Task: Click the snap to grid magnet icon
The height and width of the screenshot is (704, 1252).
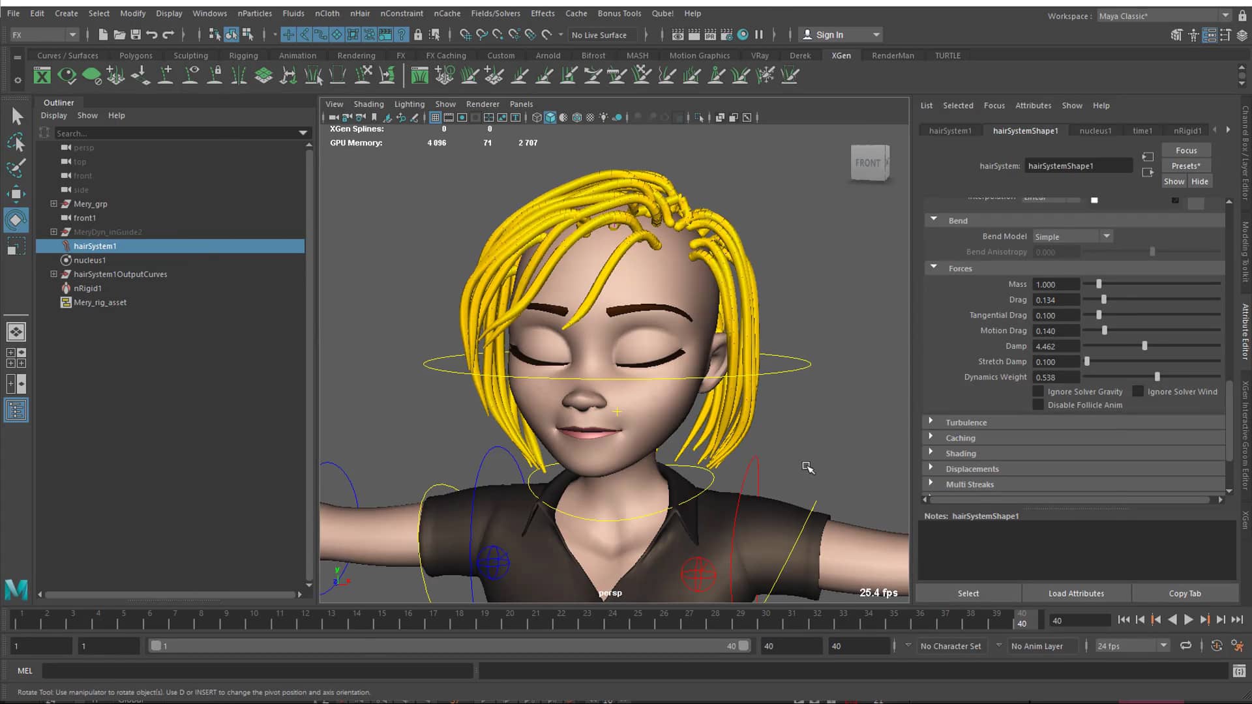Action: tap(288, 35)
